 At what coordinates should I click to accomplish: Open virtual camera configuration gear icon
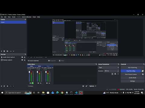143,74
